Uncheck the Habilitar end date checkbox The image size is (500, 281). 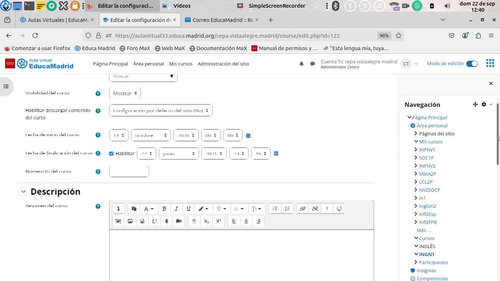tap(111, 154)
